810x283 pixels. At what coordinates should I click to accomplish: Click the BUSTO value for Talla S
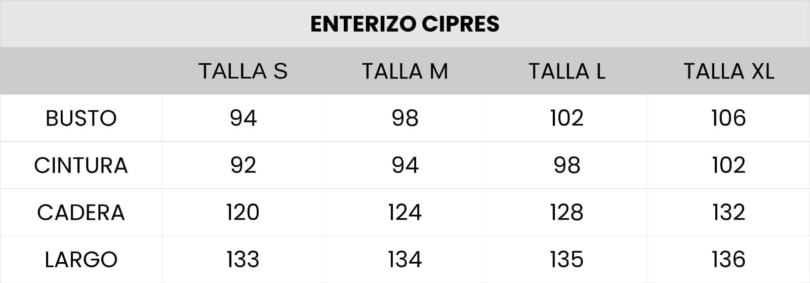(x=243, y=118)
